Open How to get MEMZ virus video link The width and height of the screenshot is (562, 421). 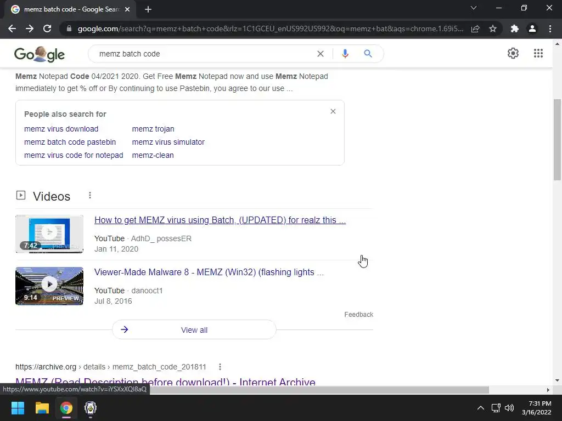point(220,220)
